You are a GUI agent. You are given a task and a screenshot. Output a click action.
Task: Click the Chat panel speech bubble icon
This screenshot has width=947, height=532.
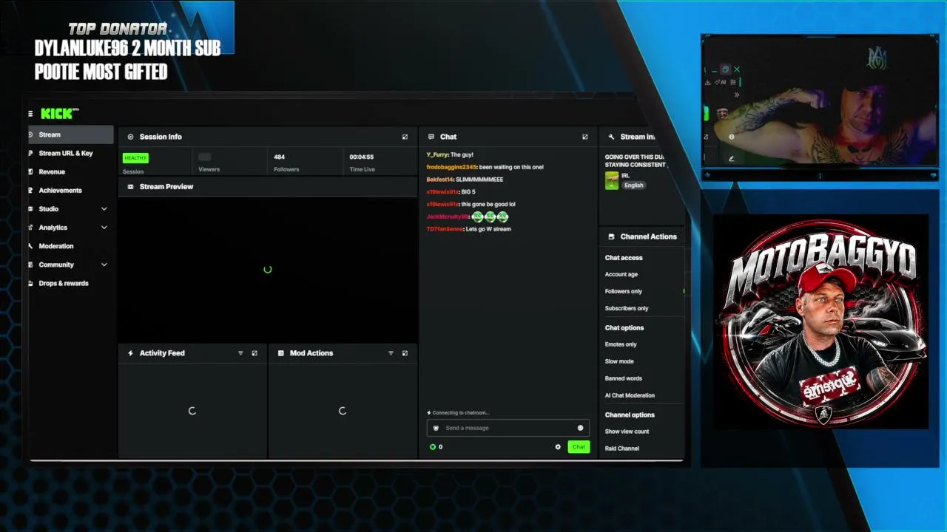(431, 137)
